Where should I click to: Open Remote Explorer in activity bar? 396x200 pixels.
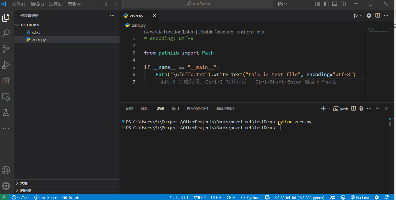point(6,97)
